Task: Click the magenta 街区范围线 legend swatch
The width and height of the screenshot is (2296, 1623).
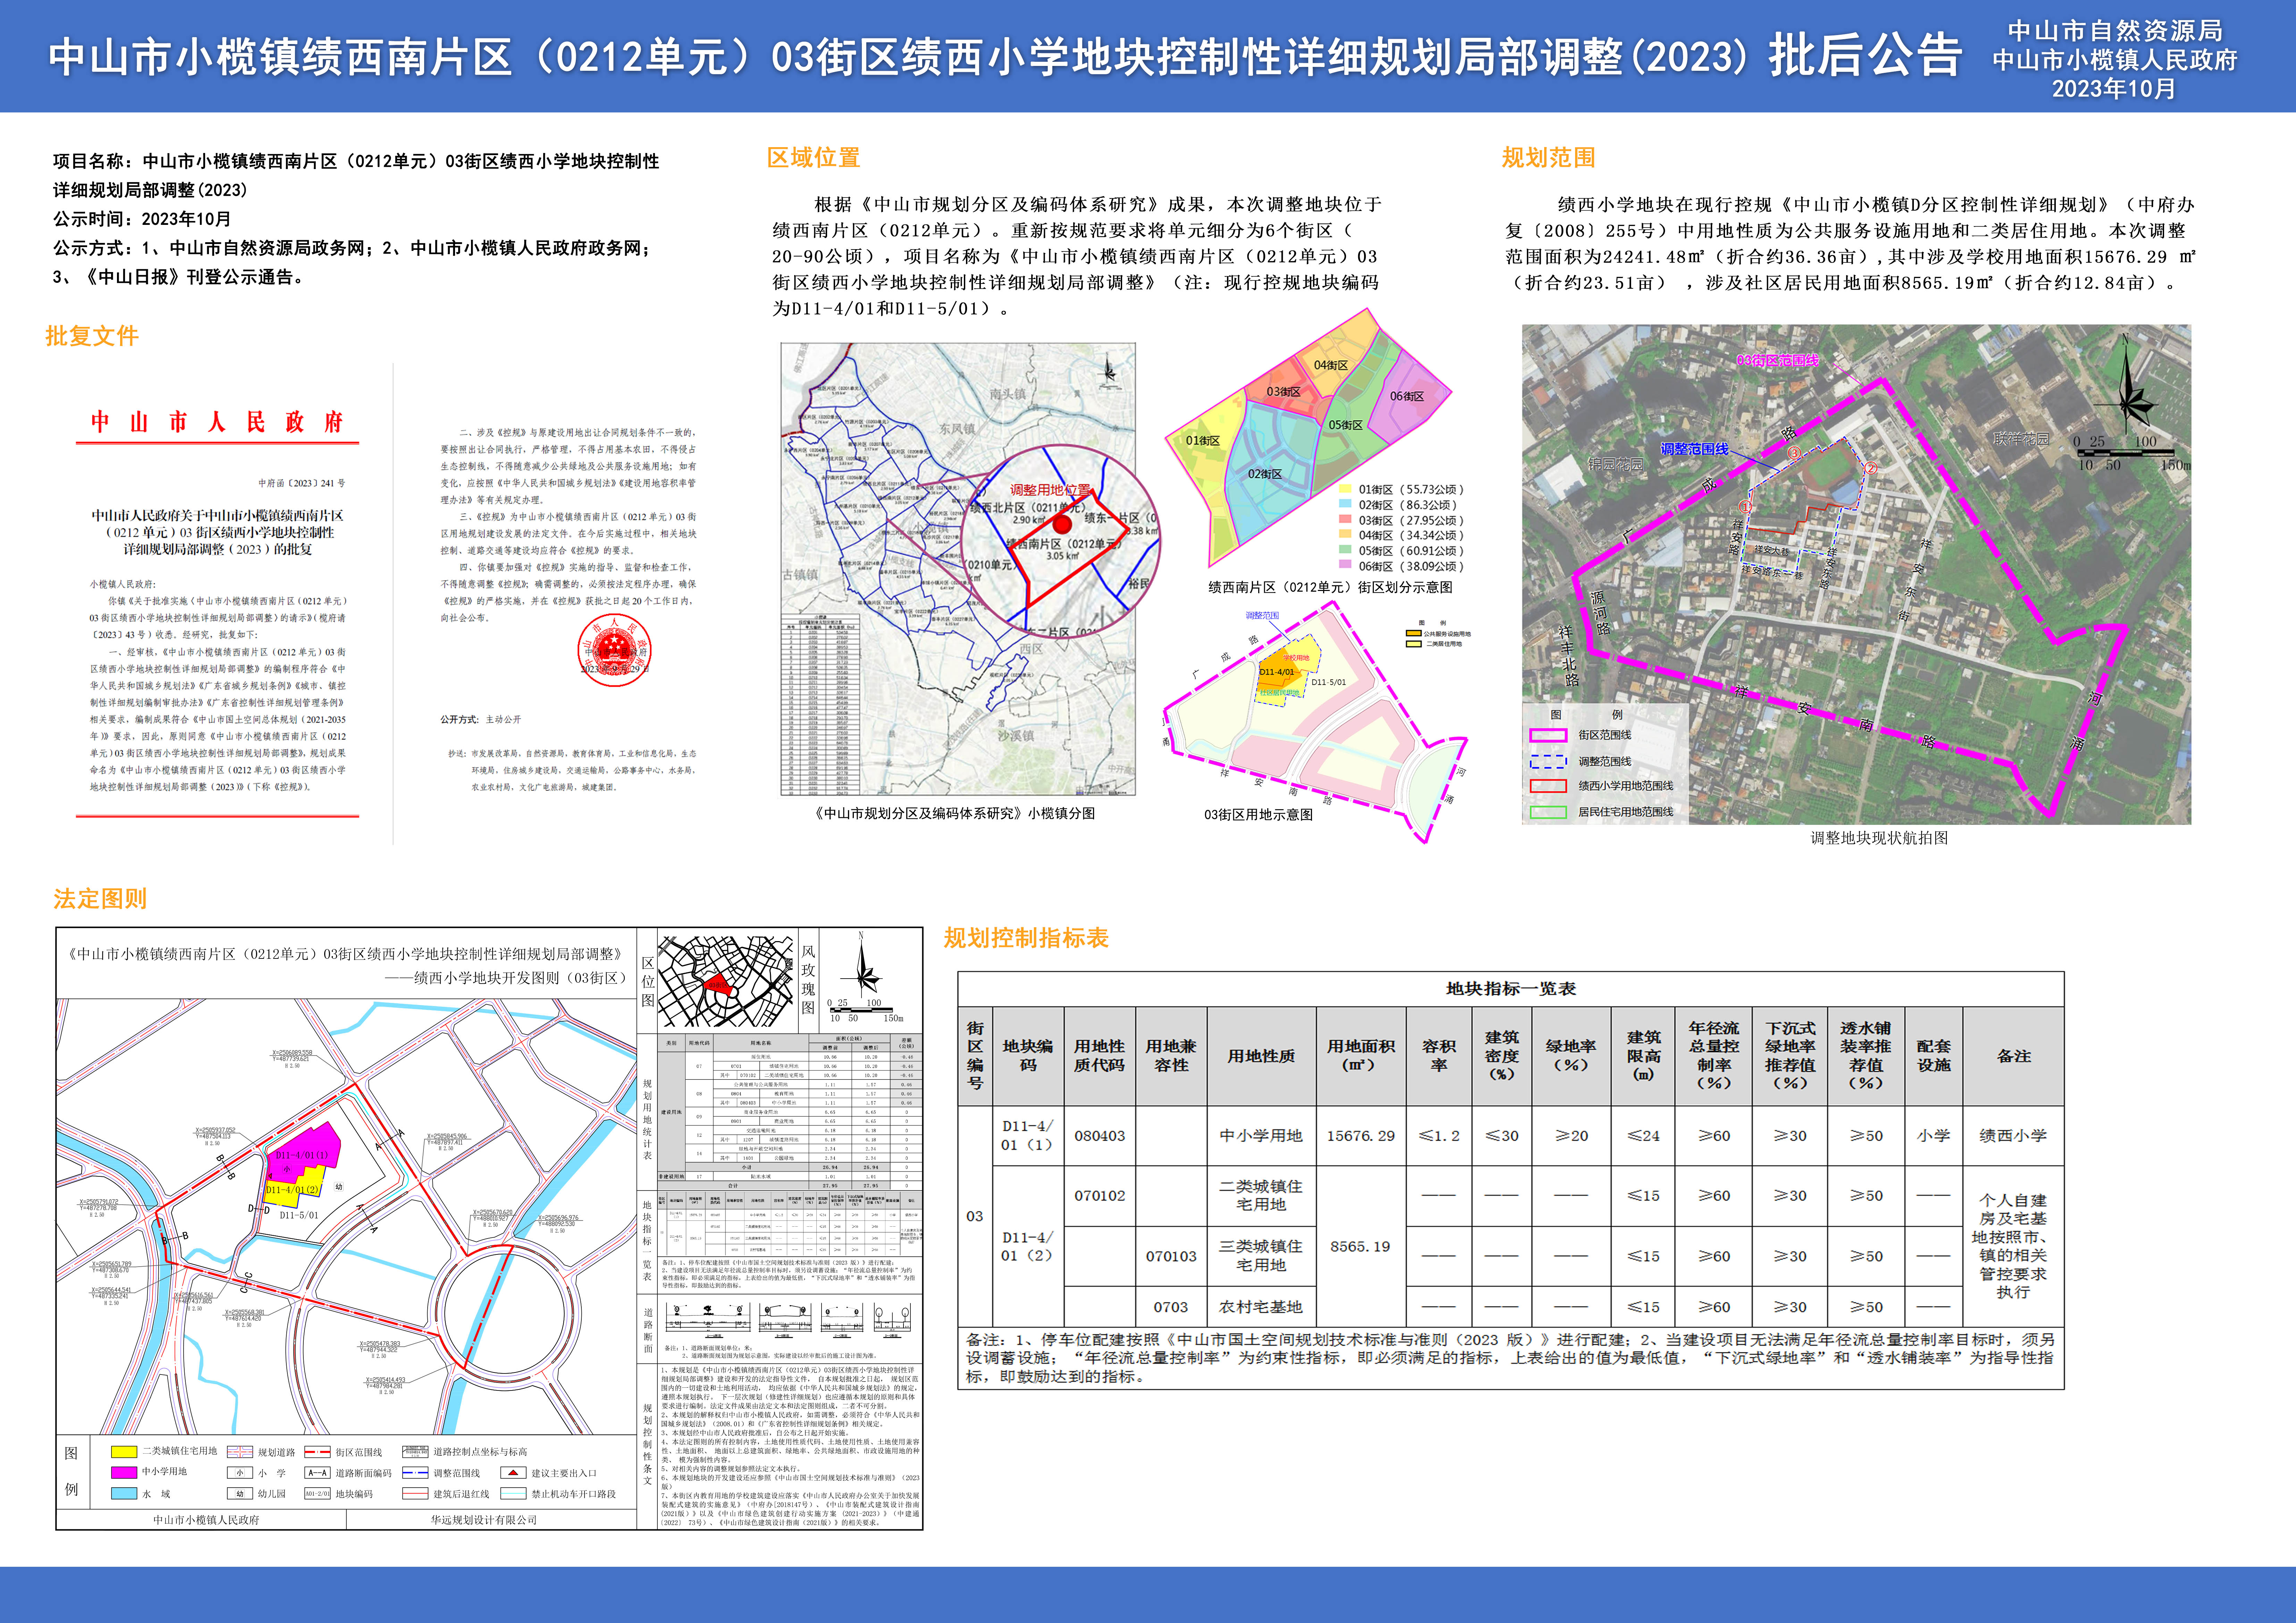Action: (x=1548, y=735)
